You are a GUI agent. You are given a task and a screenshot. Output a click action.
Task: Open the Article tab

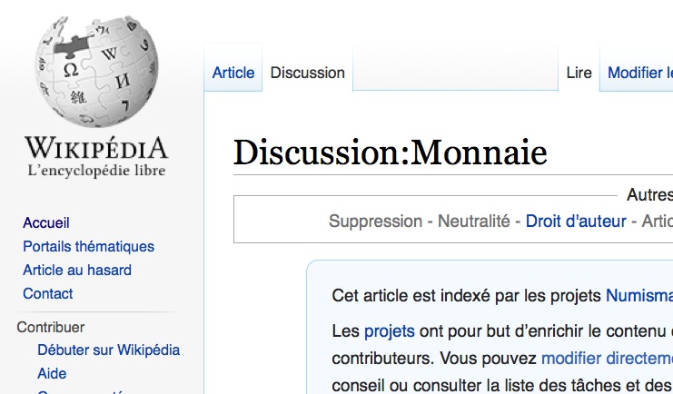point(233,73)
